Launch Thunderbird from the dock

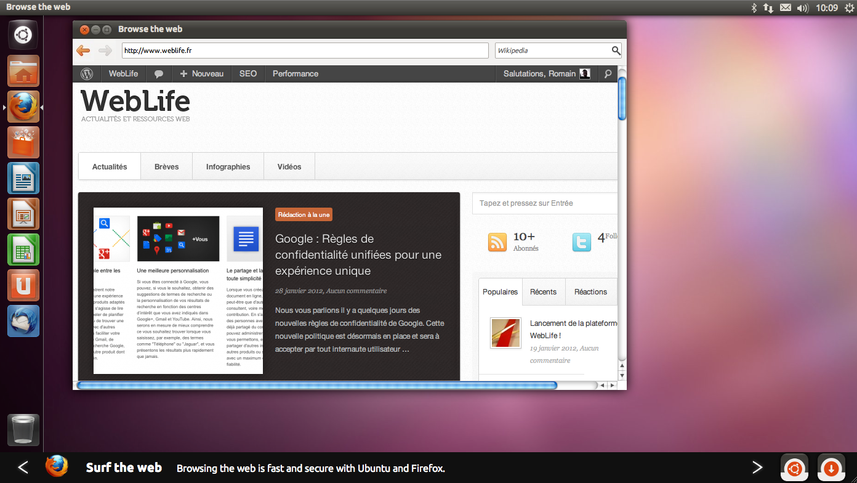pos(23,320)
